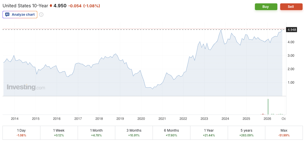Select the 1 Year range
The height and width of the screenshot is (142, 304).
209,133
